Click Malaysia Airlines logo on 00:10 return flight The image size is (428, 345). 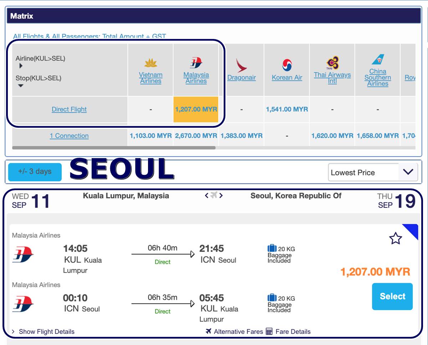(23, 304)
